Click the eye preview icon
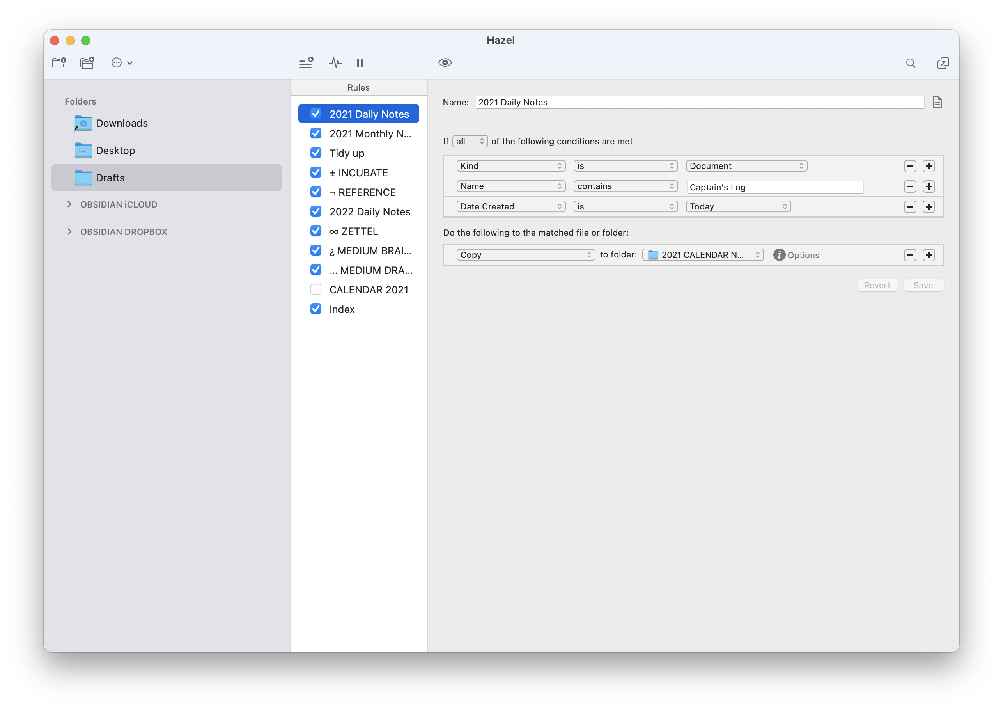 pyautogui.click(x=445, y=62)
